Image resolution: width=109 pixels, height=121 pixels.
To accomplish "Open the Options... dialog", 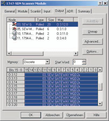I will (93, 51).
